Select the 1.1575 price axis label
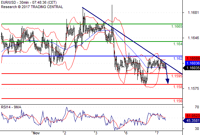Screen dimensions: 200x135 pyautogui.click(x=193, y=88)
